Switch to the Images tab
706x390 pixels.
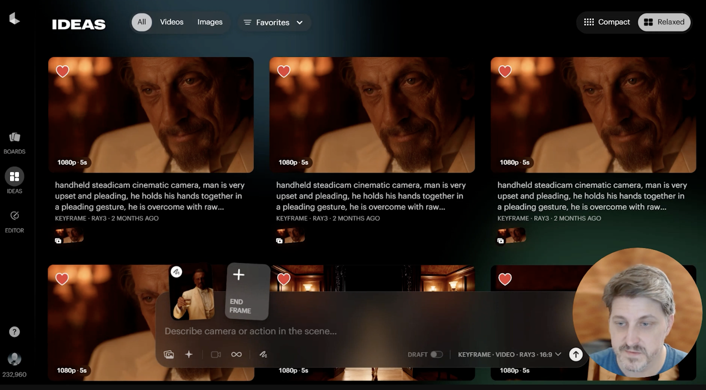(x=210, y=22)
